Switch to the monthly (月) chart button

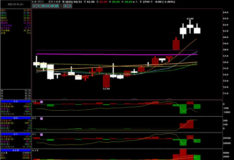click(70, 6)
